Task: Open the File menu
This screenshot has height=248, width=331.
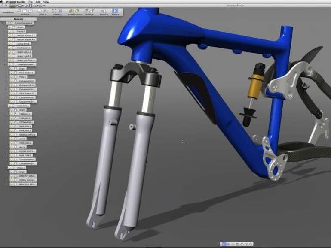Action: (x=31, y=2)
